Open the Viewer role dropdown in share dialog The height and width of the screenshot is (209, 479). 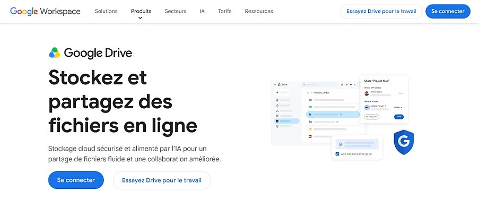coord(398,107)
